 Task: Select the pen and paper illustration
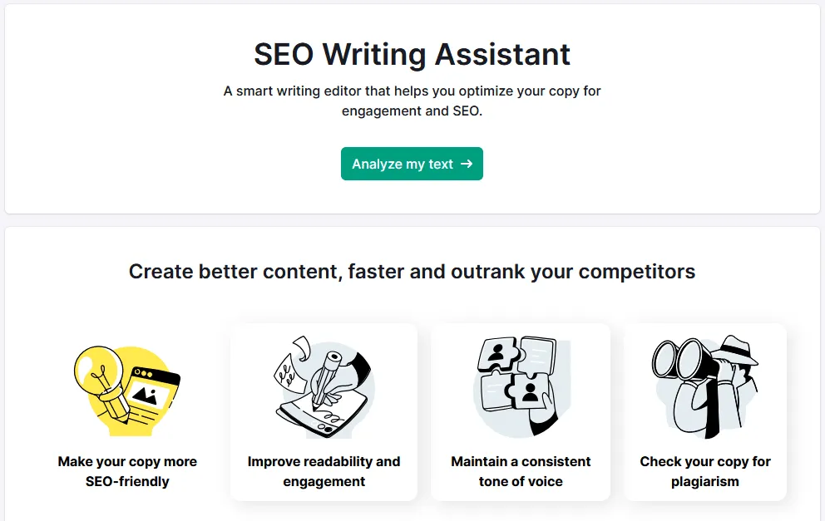[324, 386]
